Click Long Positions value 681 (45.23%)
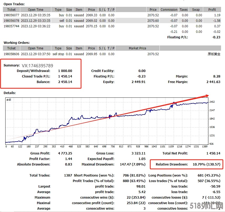Screen dimensions: 225x212 (209, 175)
